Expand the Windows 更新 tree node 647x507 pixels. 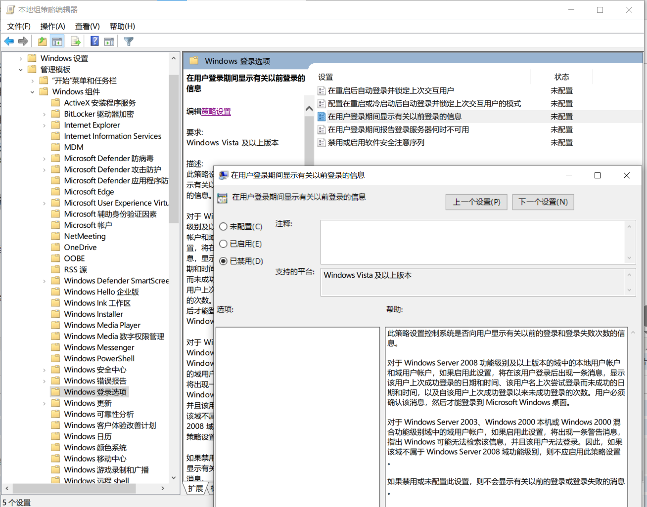[45, 403]
